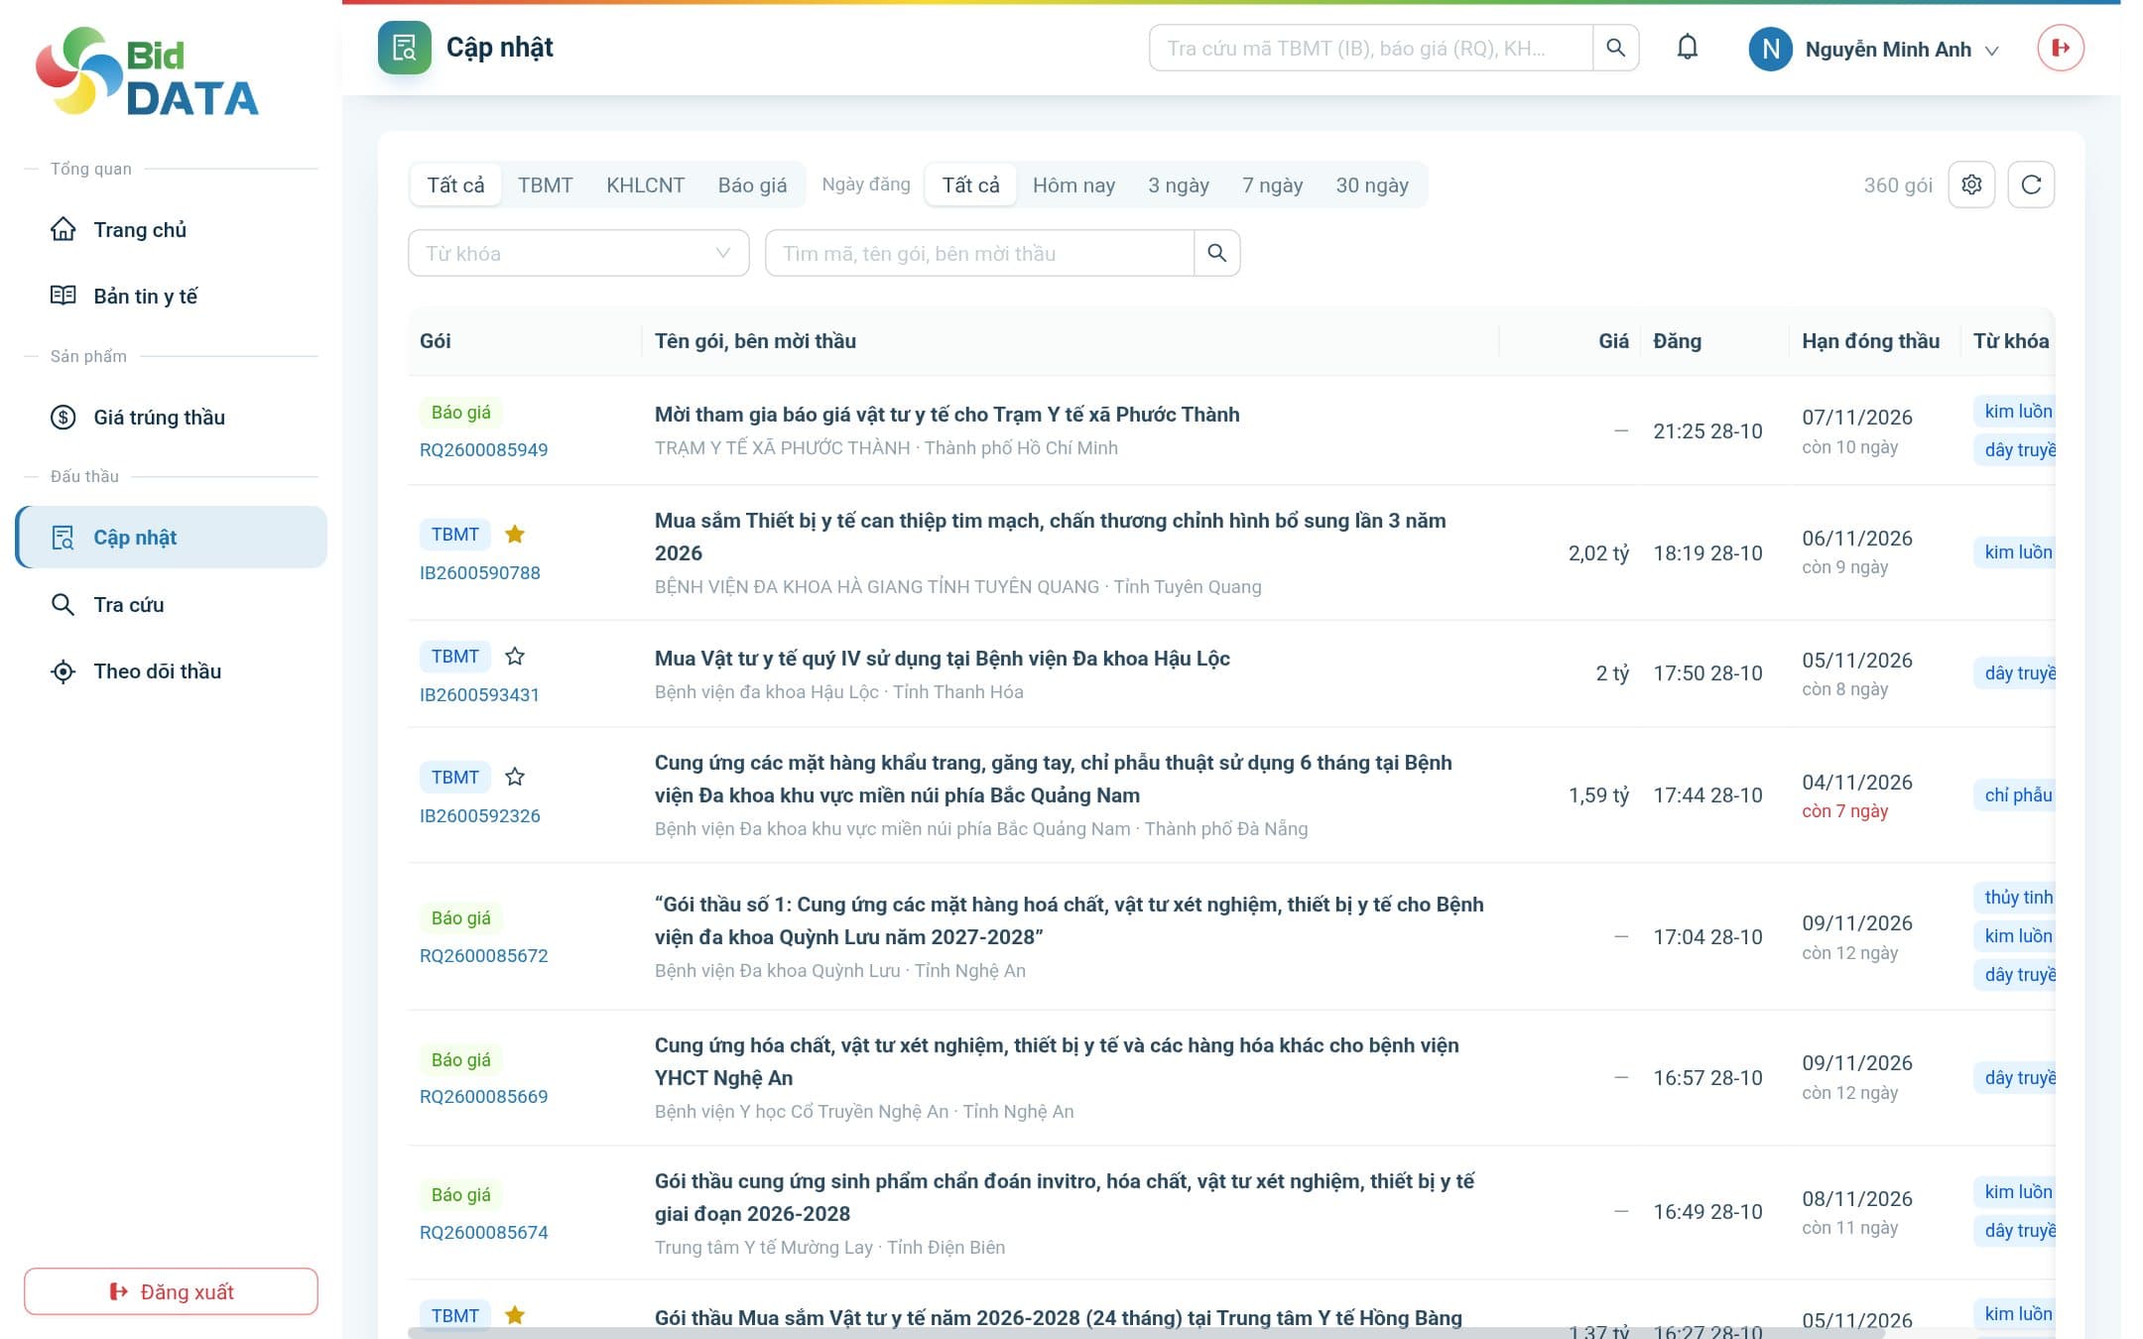Open Giá trúng thầu page

coord(171,418)
